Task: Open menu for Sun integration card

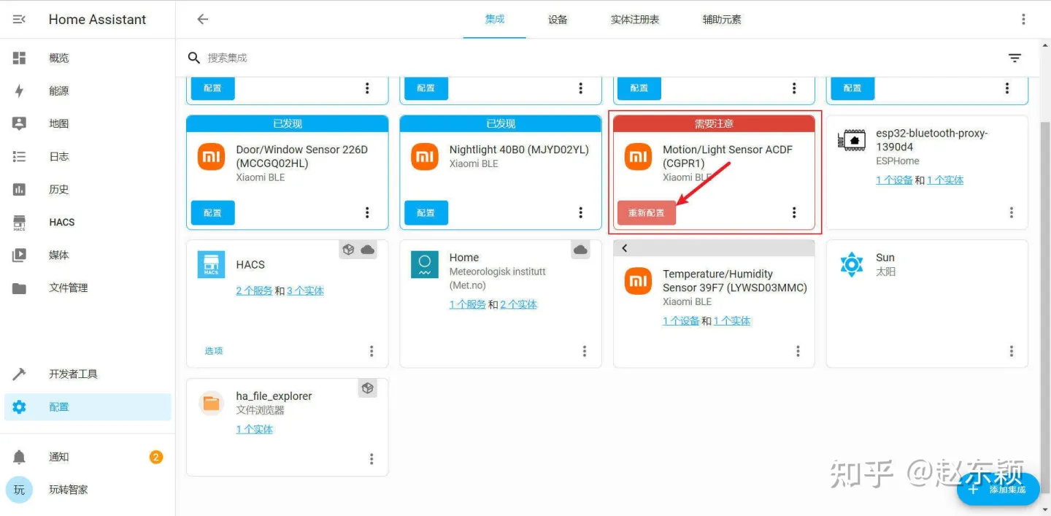Action: pyautogui.click(x=1012, y=352)
